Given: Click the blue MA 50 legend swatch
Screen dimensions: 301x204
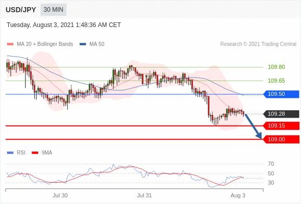Looking at the screenshot, I should [83, 44].
